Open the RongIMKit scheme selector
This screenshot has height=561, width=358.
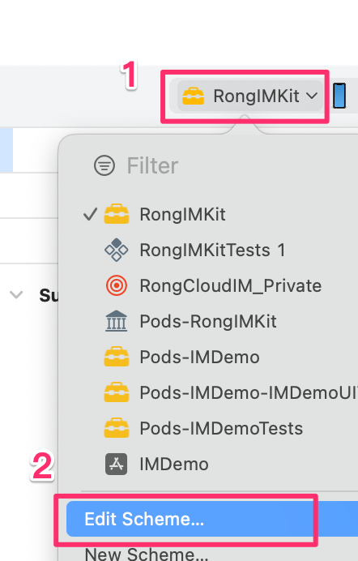pos(249,96)
